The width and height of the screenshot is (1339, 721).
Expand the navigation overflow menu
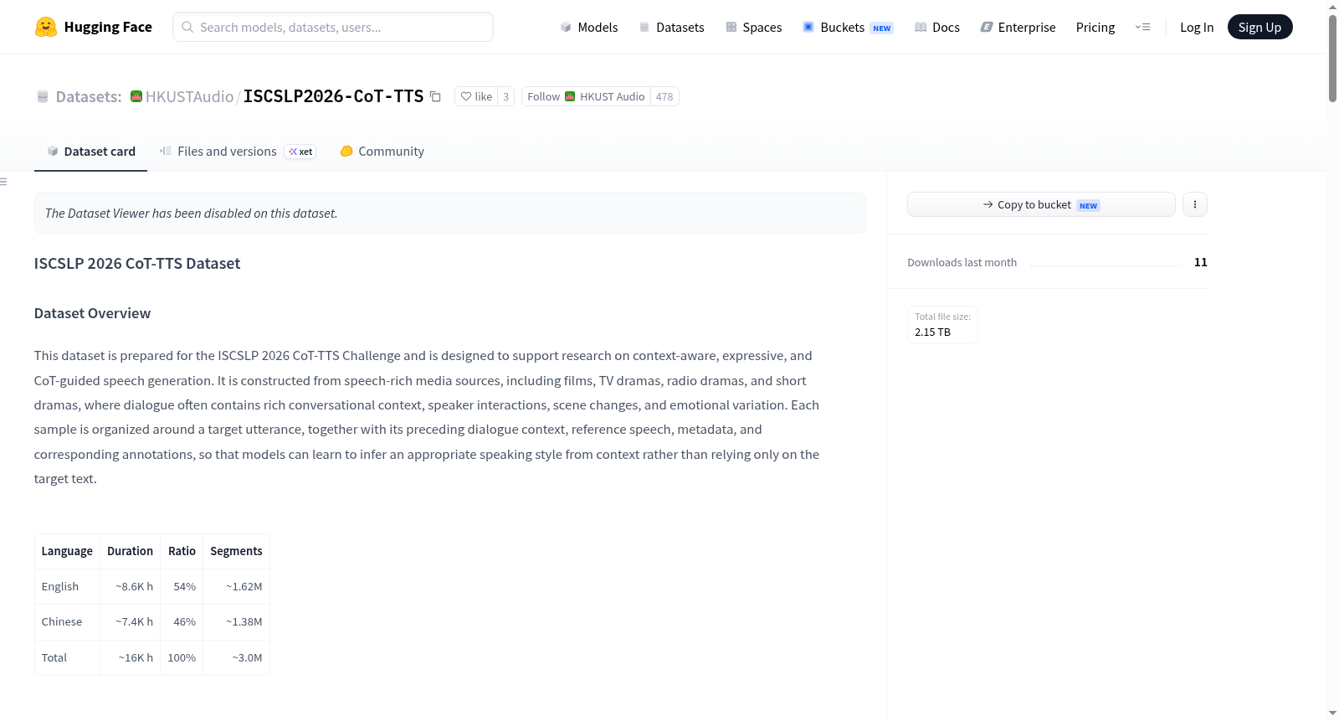[1142, 27]
